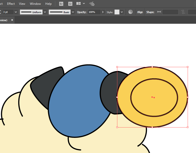Viewport: 196px width, 153px height.
Task: Open the Opacity slider arrow
Action: coord(103,12)
